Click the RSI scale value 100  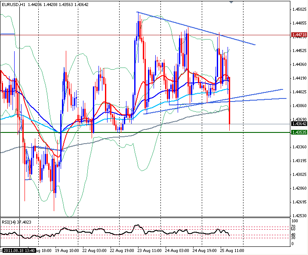(295, 221)
